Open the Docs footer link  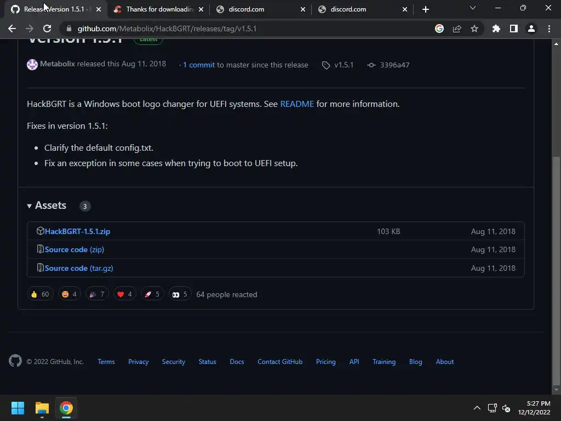tap(237, 362)
